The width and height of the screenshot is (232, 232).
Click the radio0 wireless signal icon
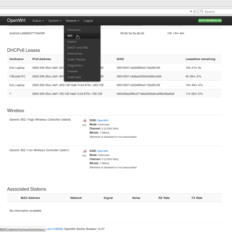point(84,120)
